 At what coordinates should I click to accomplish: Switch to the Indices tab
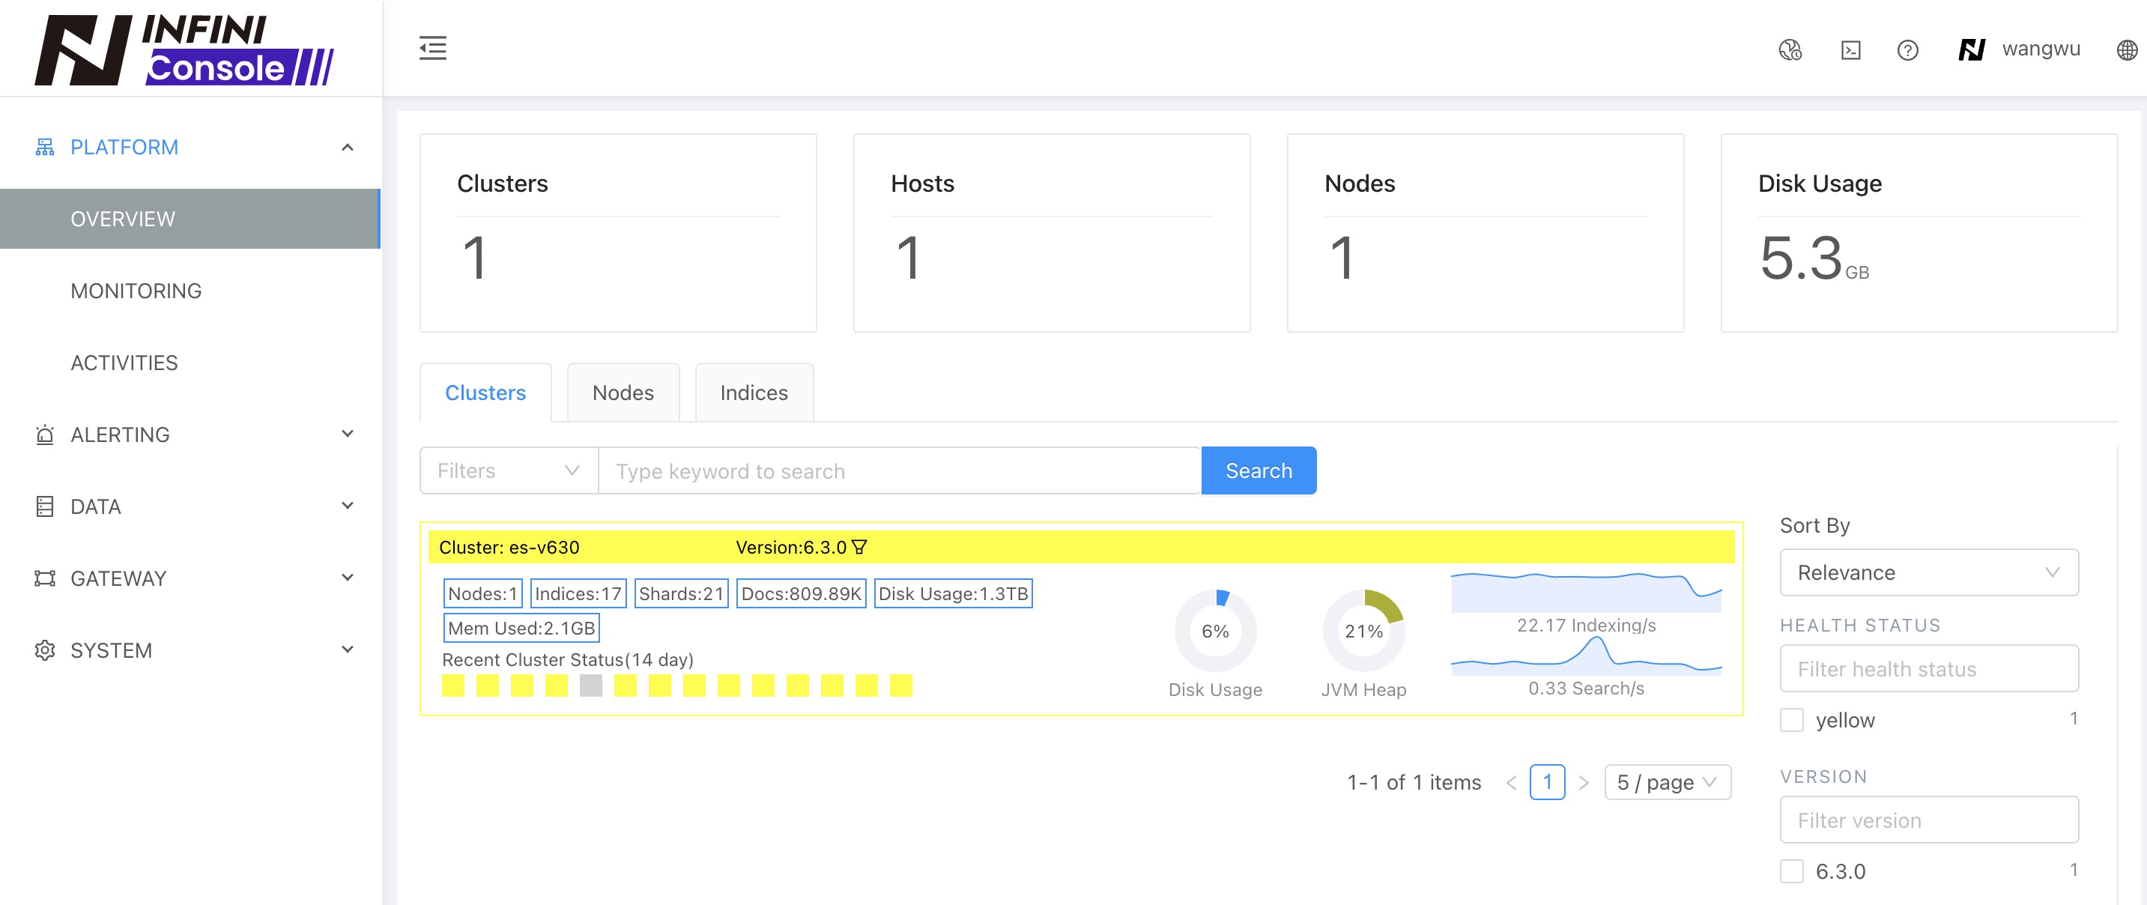point(753,392)
